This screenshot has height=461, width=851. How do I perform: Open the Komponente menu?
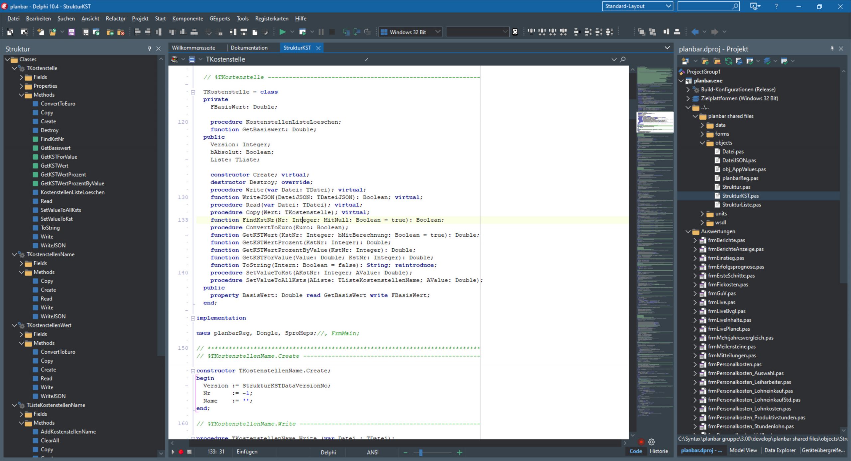click(187, 19)
